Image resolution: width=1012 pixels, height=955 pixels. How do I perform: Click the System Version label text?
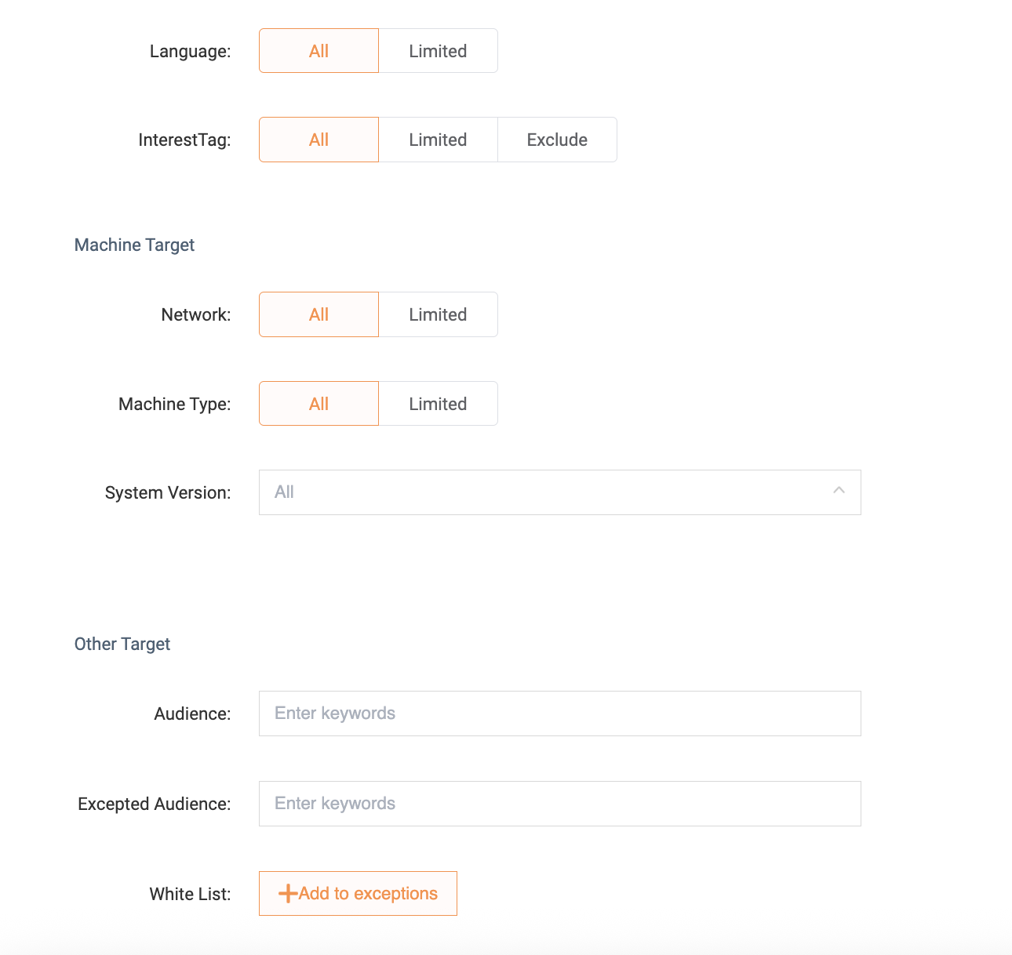point(168,493)
